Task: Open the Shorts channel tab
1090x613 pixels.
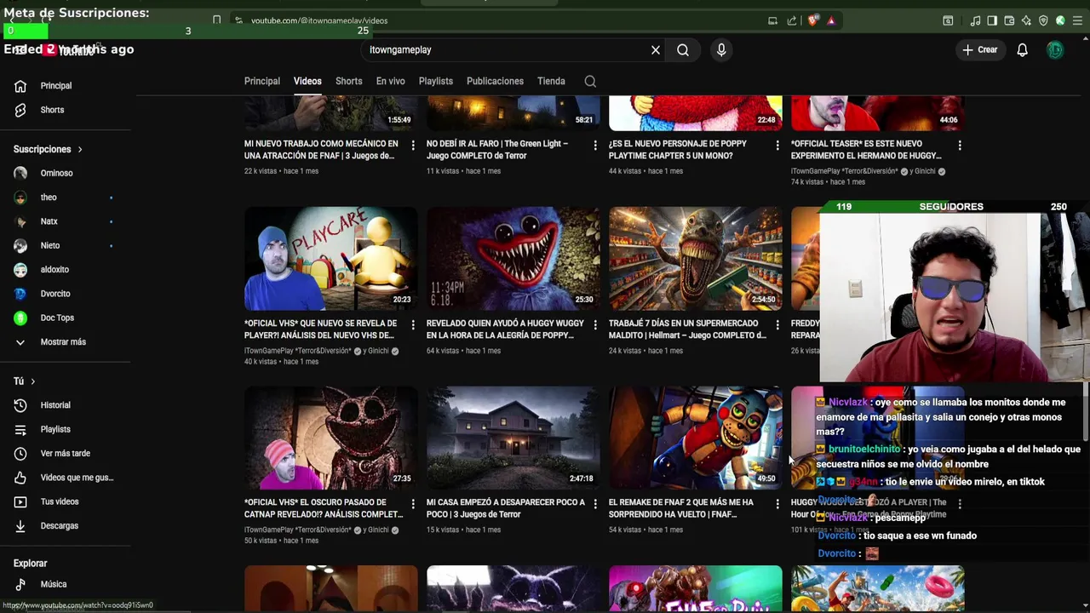Action: coord(348,82)
